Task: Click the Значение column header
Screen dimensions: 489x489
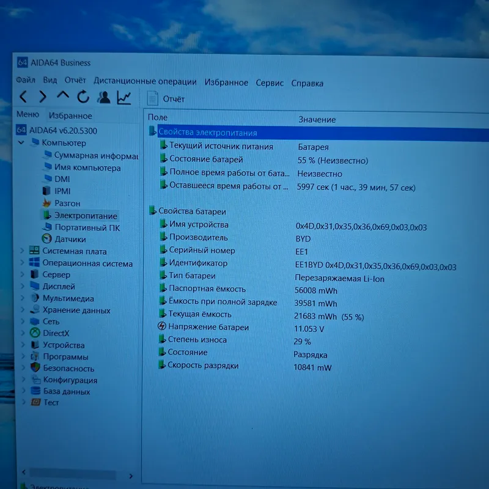Action: (317, 120)
